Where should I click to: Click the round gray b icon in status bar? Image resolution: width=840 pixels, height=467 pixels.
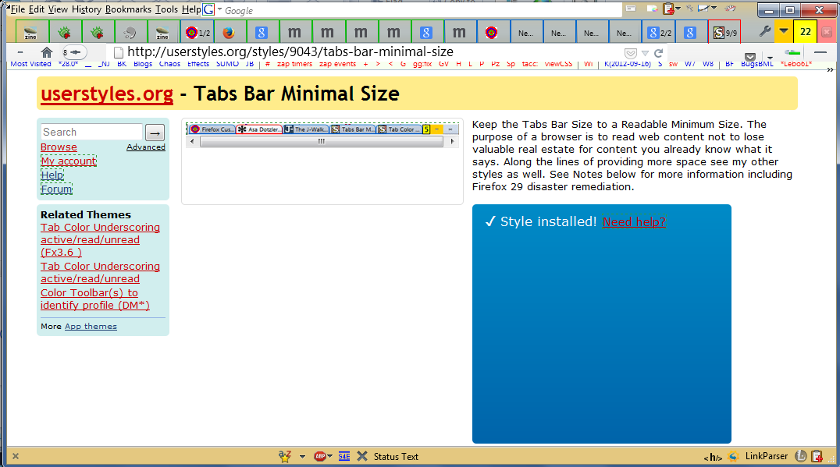click(x=800, y=456)
